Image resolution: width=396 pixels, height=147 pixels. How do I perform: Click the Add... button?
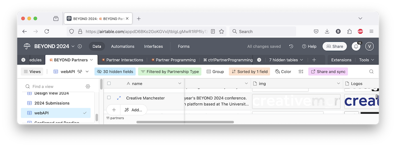133,110
